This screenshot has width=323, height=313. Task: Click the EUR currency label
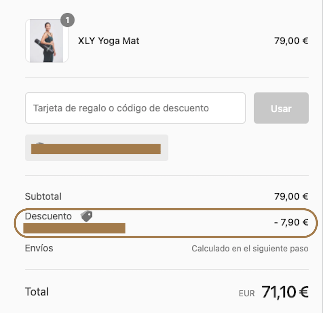tap(247, 293)
